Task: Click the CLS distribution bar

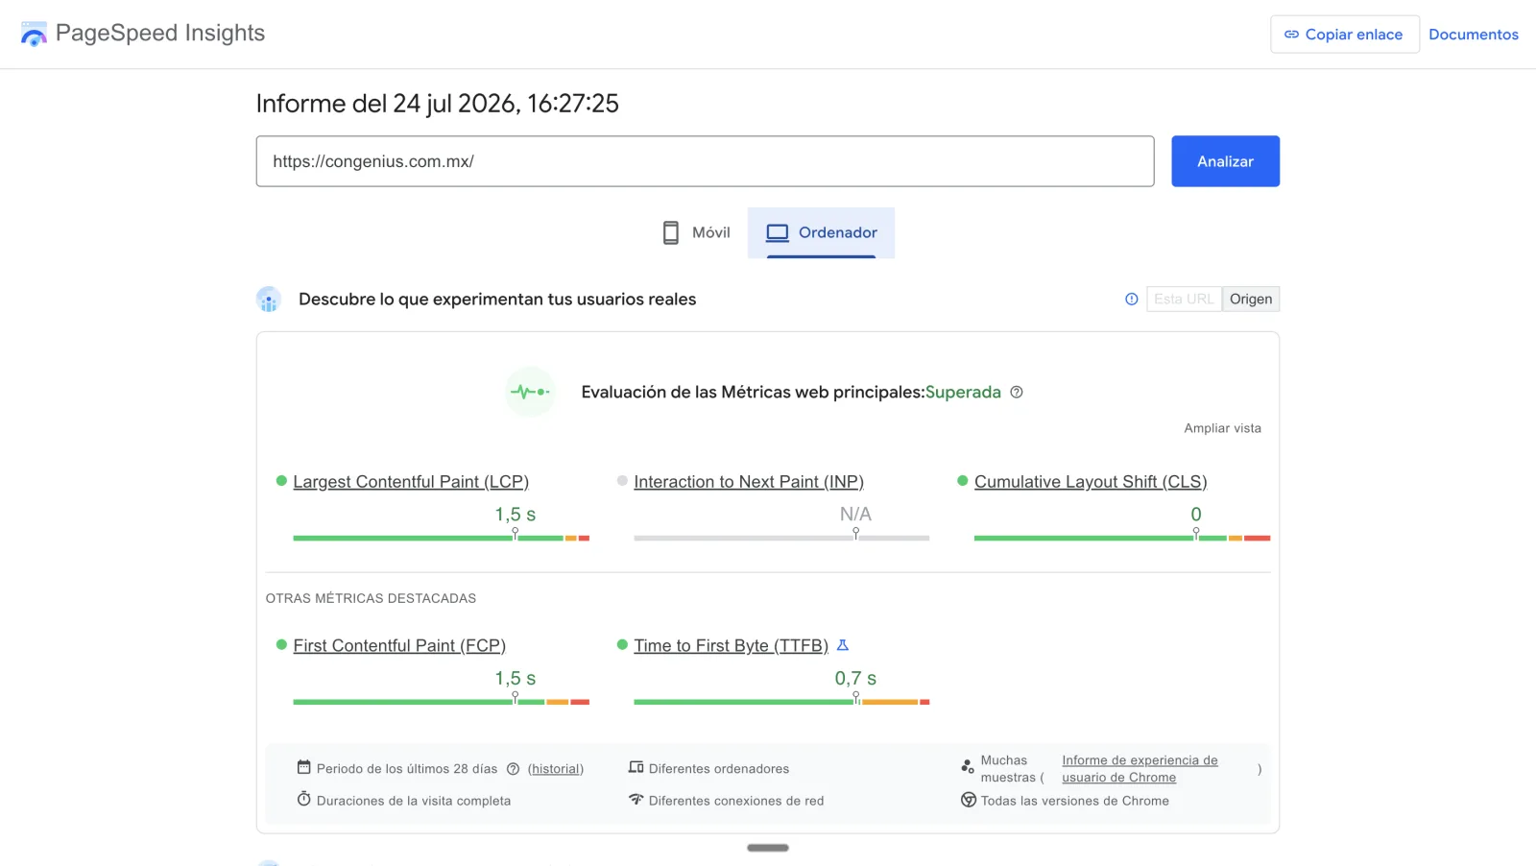Action: pyautogui.click(x=1122, y=539)
